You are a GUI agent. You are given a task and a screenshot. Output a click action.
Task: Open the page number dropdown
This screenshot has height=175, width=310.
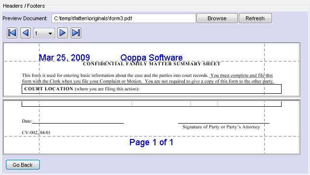click(44, 33)
